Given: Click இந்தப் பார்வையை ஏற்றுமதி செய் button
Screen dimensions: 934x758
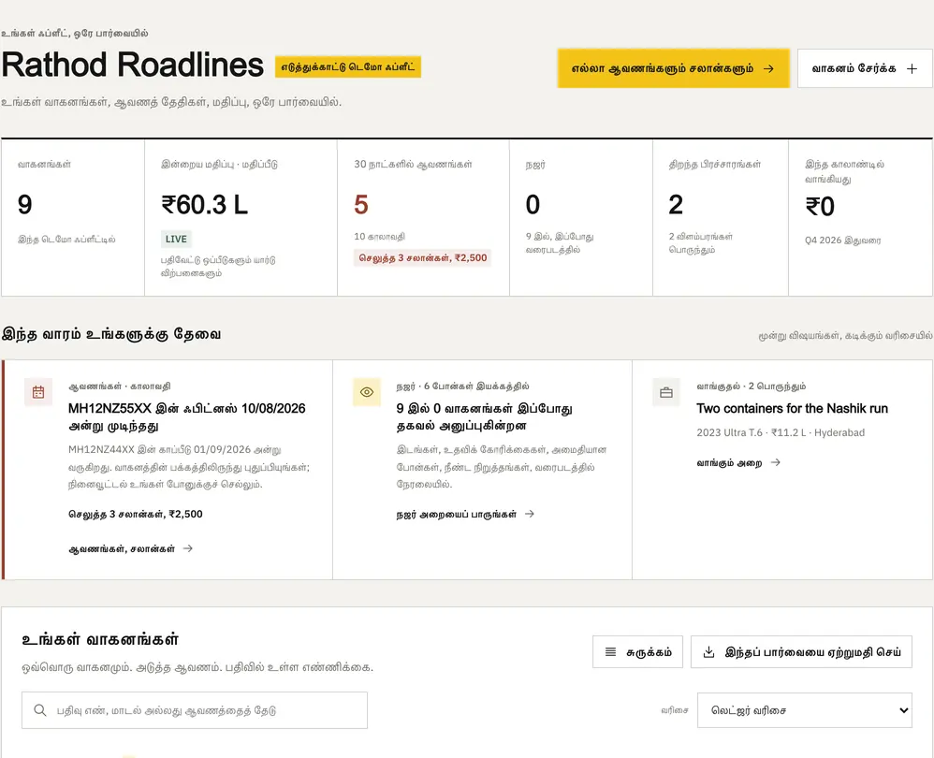Looking at the screenshot, I should point(801,652).
